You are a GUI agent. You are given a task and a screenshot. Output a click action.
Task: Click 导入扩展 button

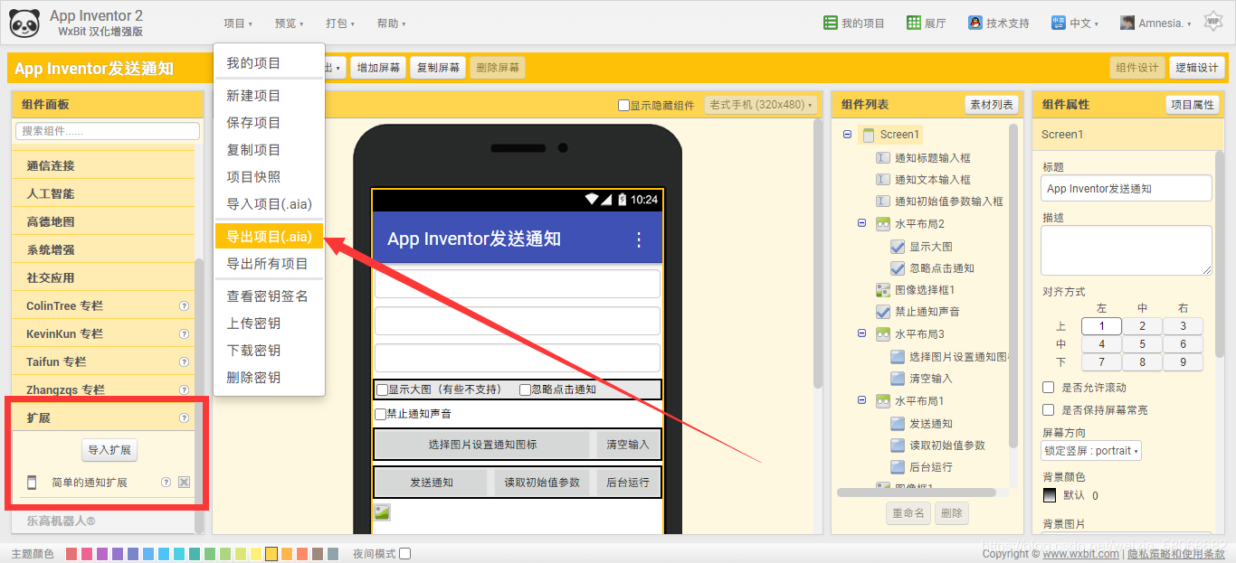[109, 450]
